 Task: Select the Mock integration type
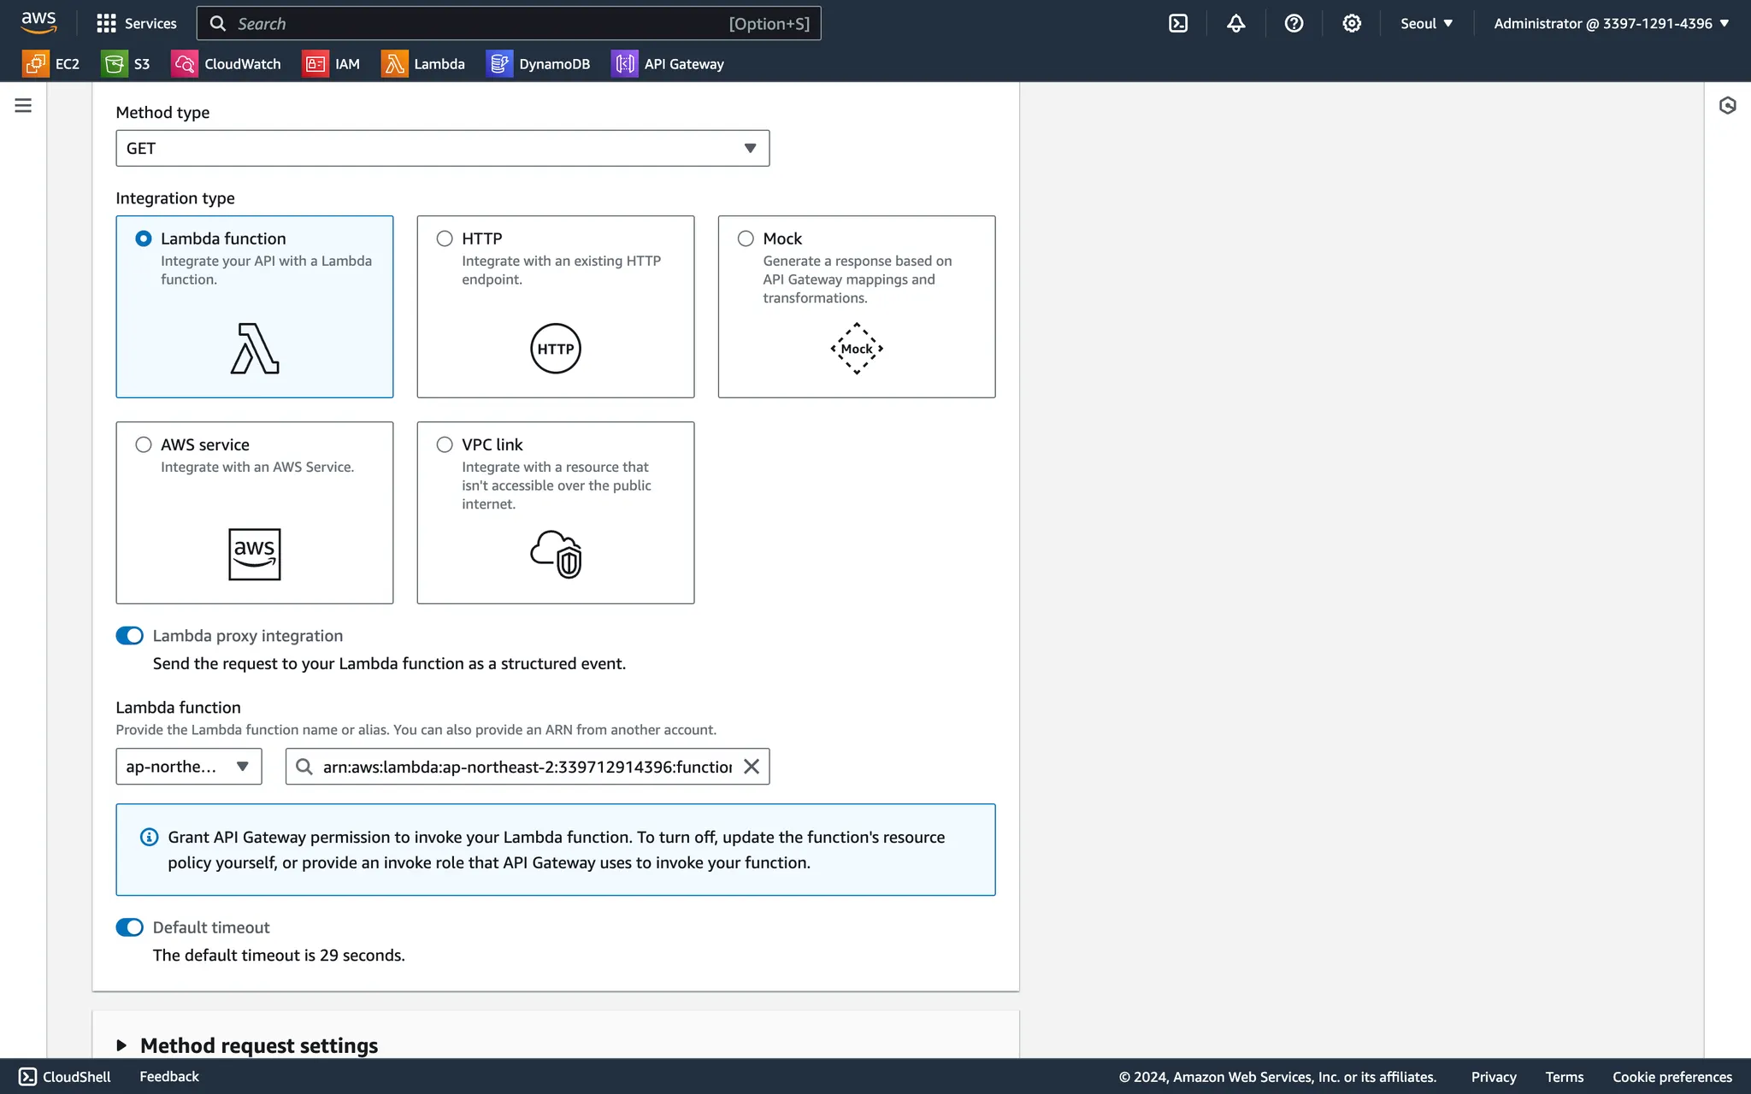pyautogui.click(x=746, y=238)
